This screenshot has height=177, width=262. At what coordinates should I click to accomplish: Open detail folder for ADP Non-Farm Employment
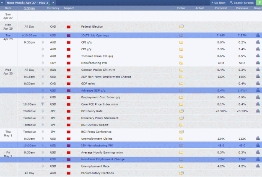click(x=181, y=77)
